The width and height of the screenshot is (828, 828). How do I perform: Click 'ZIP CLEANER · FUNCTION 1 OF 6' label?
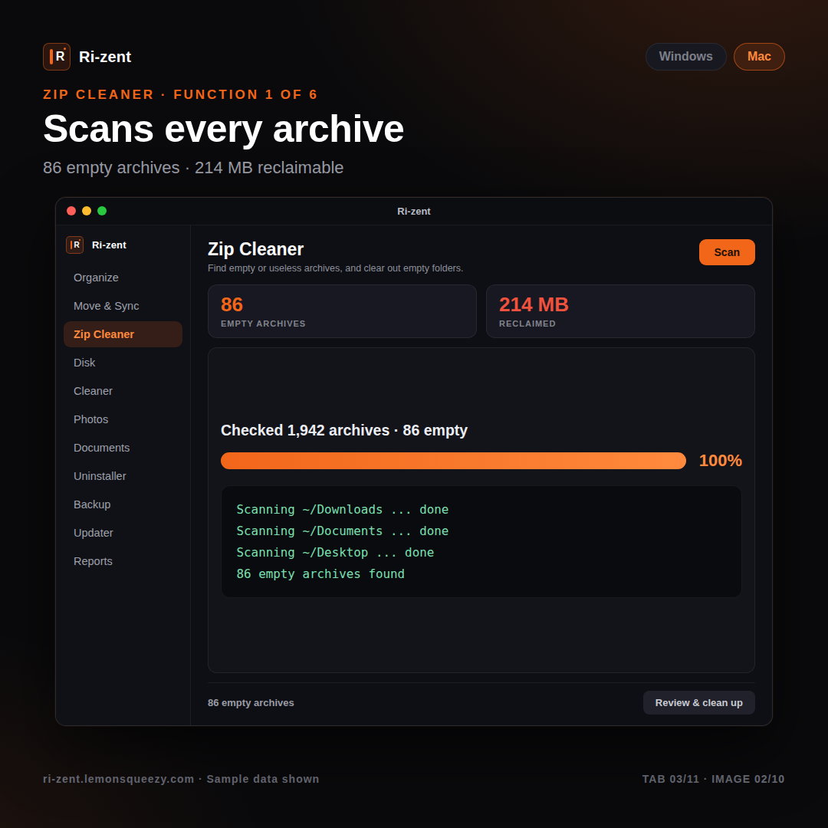point(181,94)
